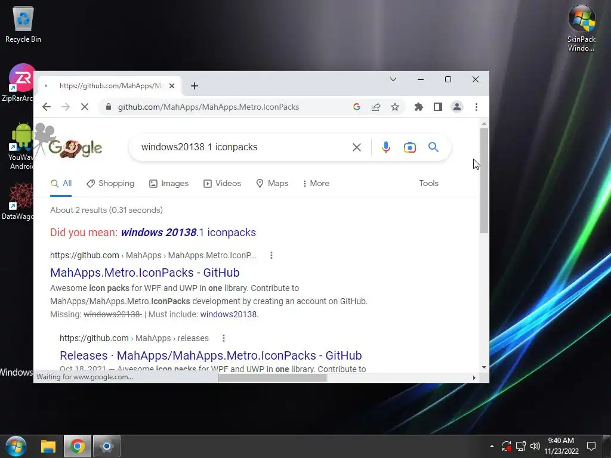Image resolution: width=611 pixels, height=458 pixels.
Task: Open More search filters menu
Action: pos(316,184)
